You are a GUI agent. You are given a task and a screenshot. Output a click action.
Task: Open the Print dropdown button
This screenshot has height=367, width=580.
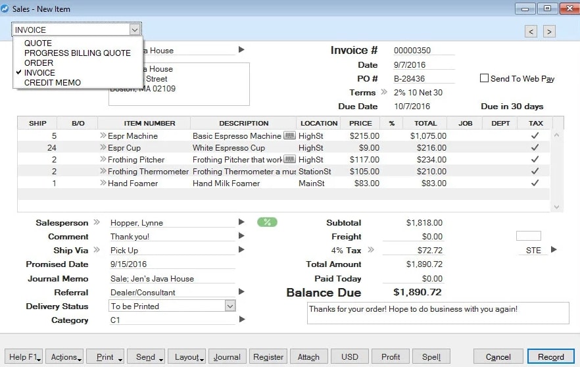pyautogui.click(x=105, y=356)
